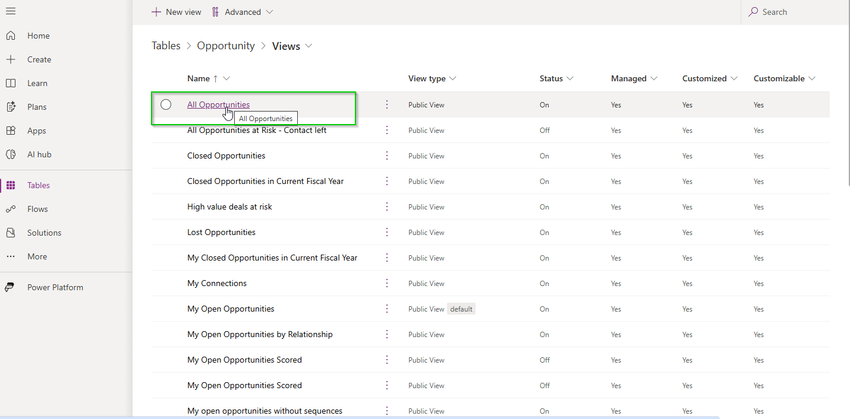Viewport: 850px width, 419px height.
Task: Click More in the left navigation
Action: 37,256
